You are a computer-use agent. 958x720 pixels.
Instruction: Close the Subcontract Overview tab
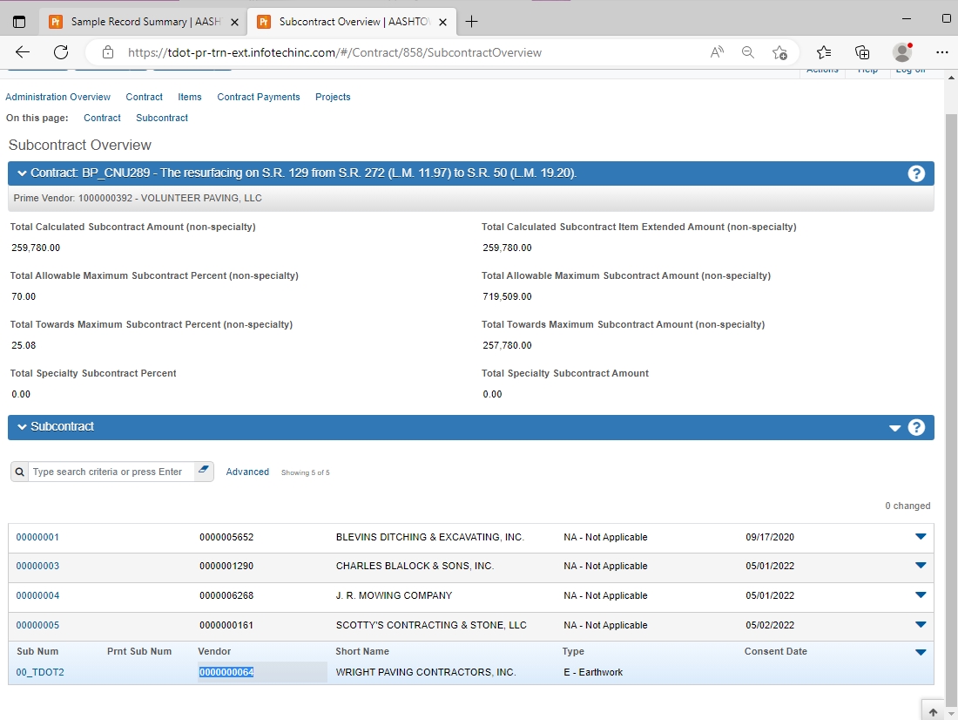443,22
